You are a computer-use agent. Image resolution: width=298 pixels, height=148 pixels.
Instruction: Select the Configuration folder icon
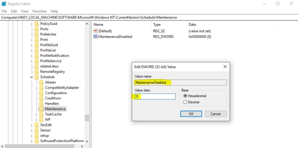click(x=41, y=93)
